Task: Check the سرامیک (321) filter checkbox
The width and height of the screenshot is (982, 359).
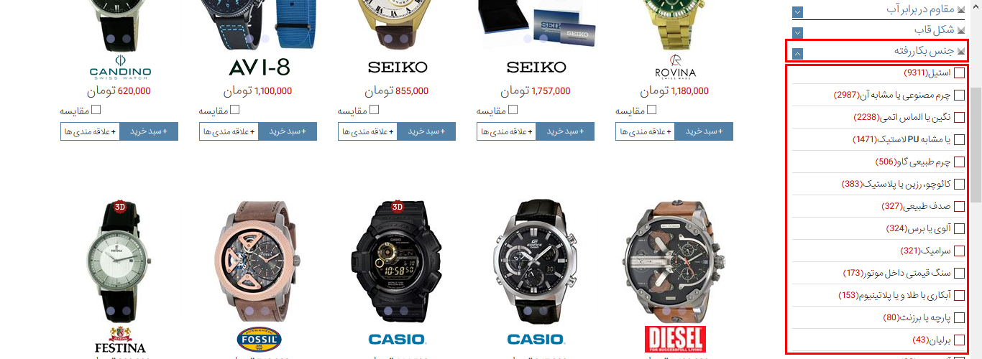Action: pyautogui.click(x=959, y=251)
